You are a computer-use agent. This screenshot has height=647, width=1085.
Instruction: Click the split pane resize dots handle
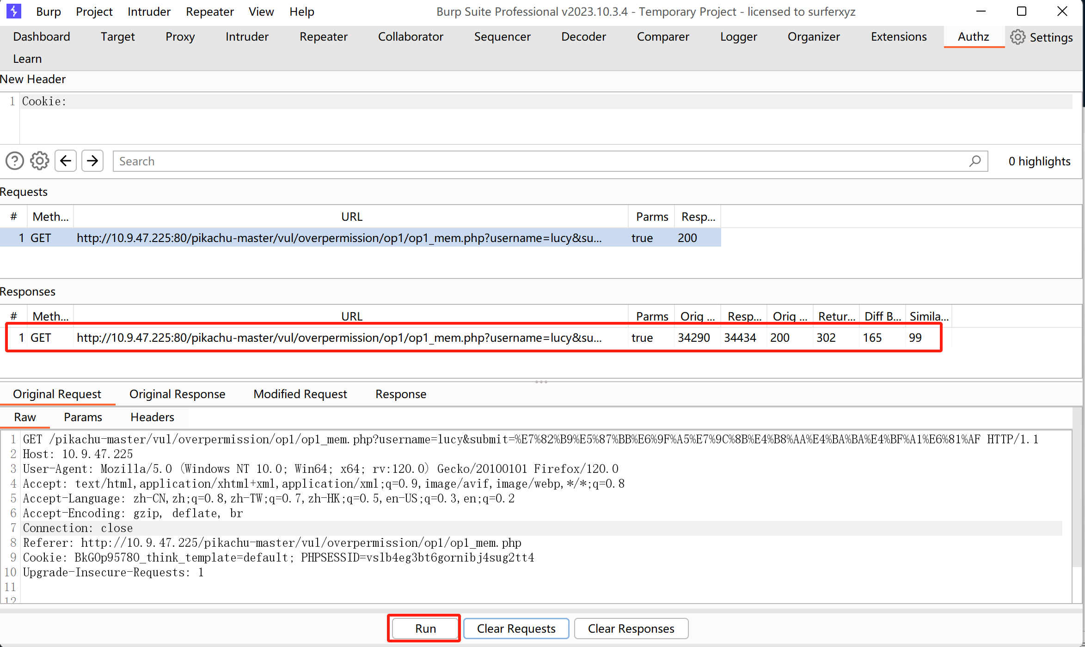click(541, 382)
